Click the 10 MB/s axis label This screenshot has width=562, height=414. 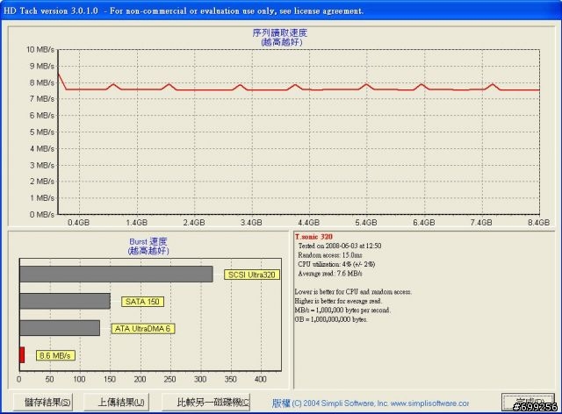(40, 49)
